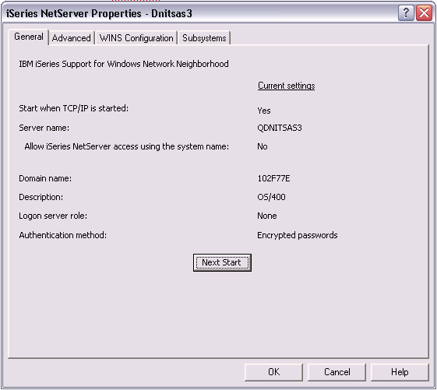Click the 'Authentication method:' label
This screenshot has width=437, height=390.
coord(63,235)
